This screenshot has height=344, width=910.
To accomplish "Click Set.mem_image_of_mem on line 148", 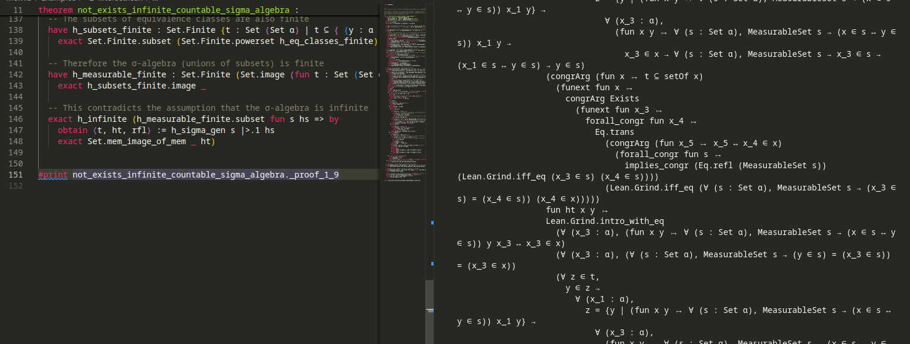I will pos(136,141).
